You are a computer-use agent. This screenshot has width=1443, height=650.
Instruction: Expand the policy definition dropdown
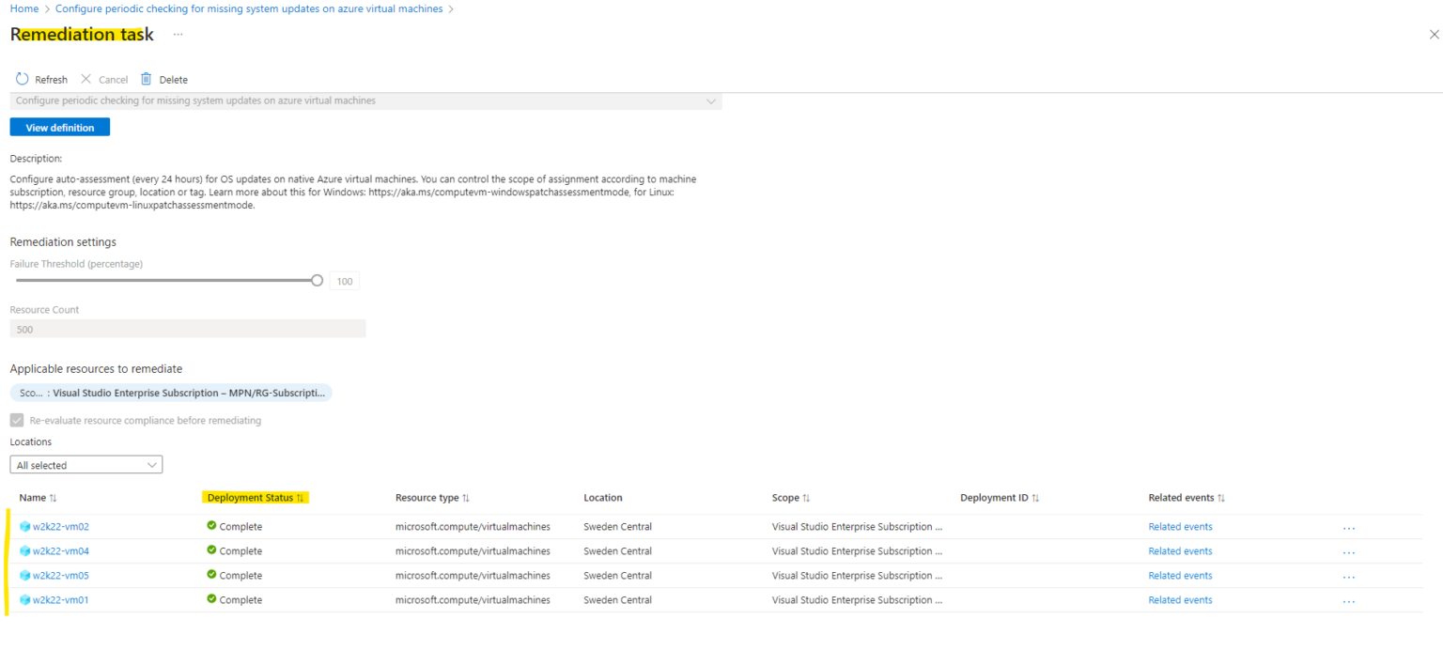(x=365, y=101)
